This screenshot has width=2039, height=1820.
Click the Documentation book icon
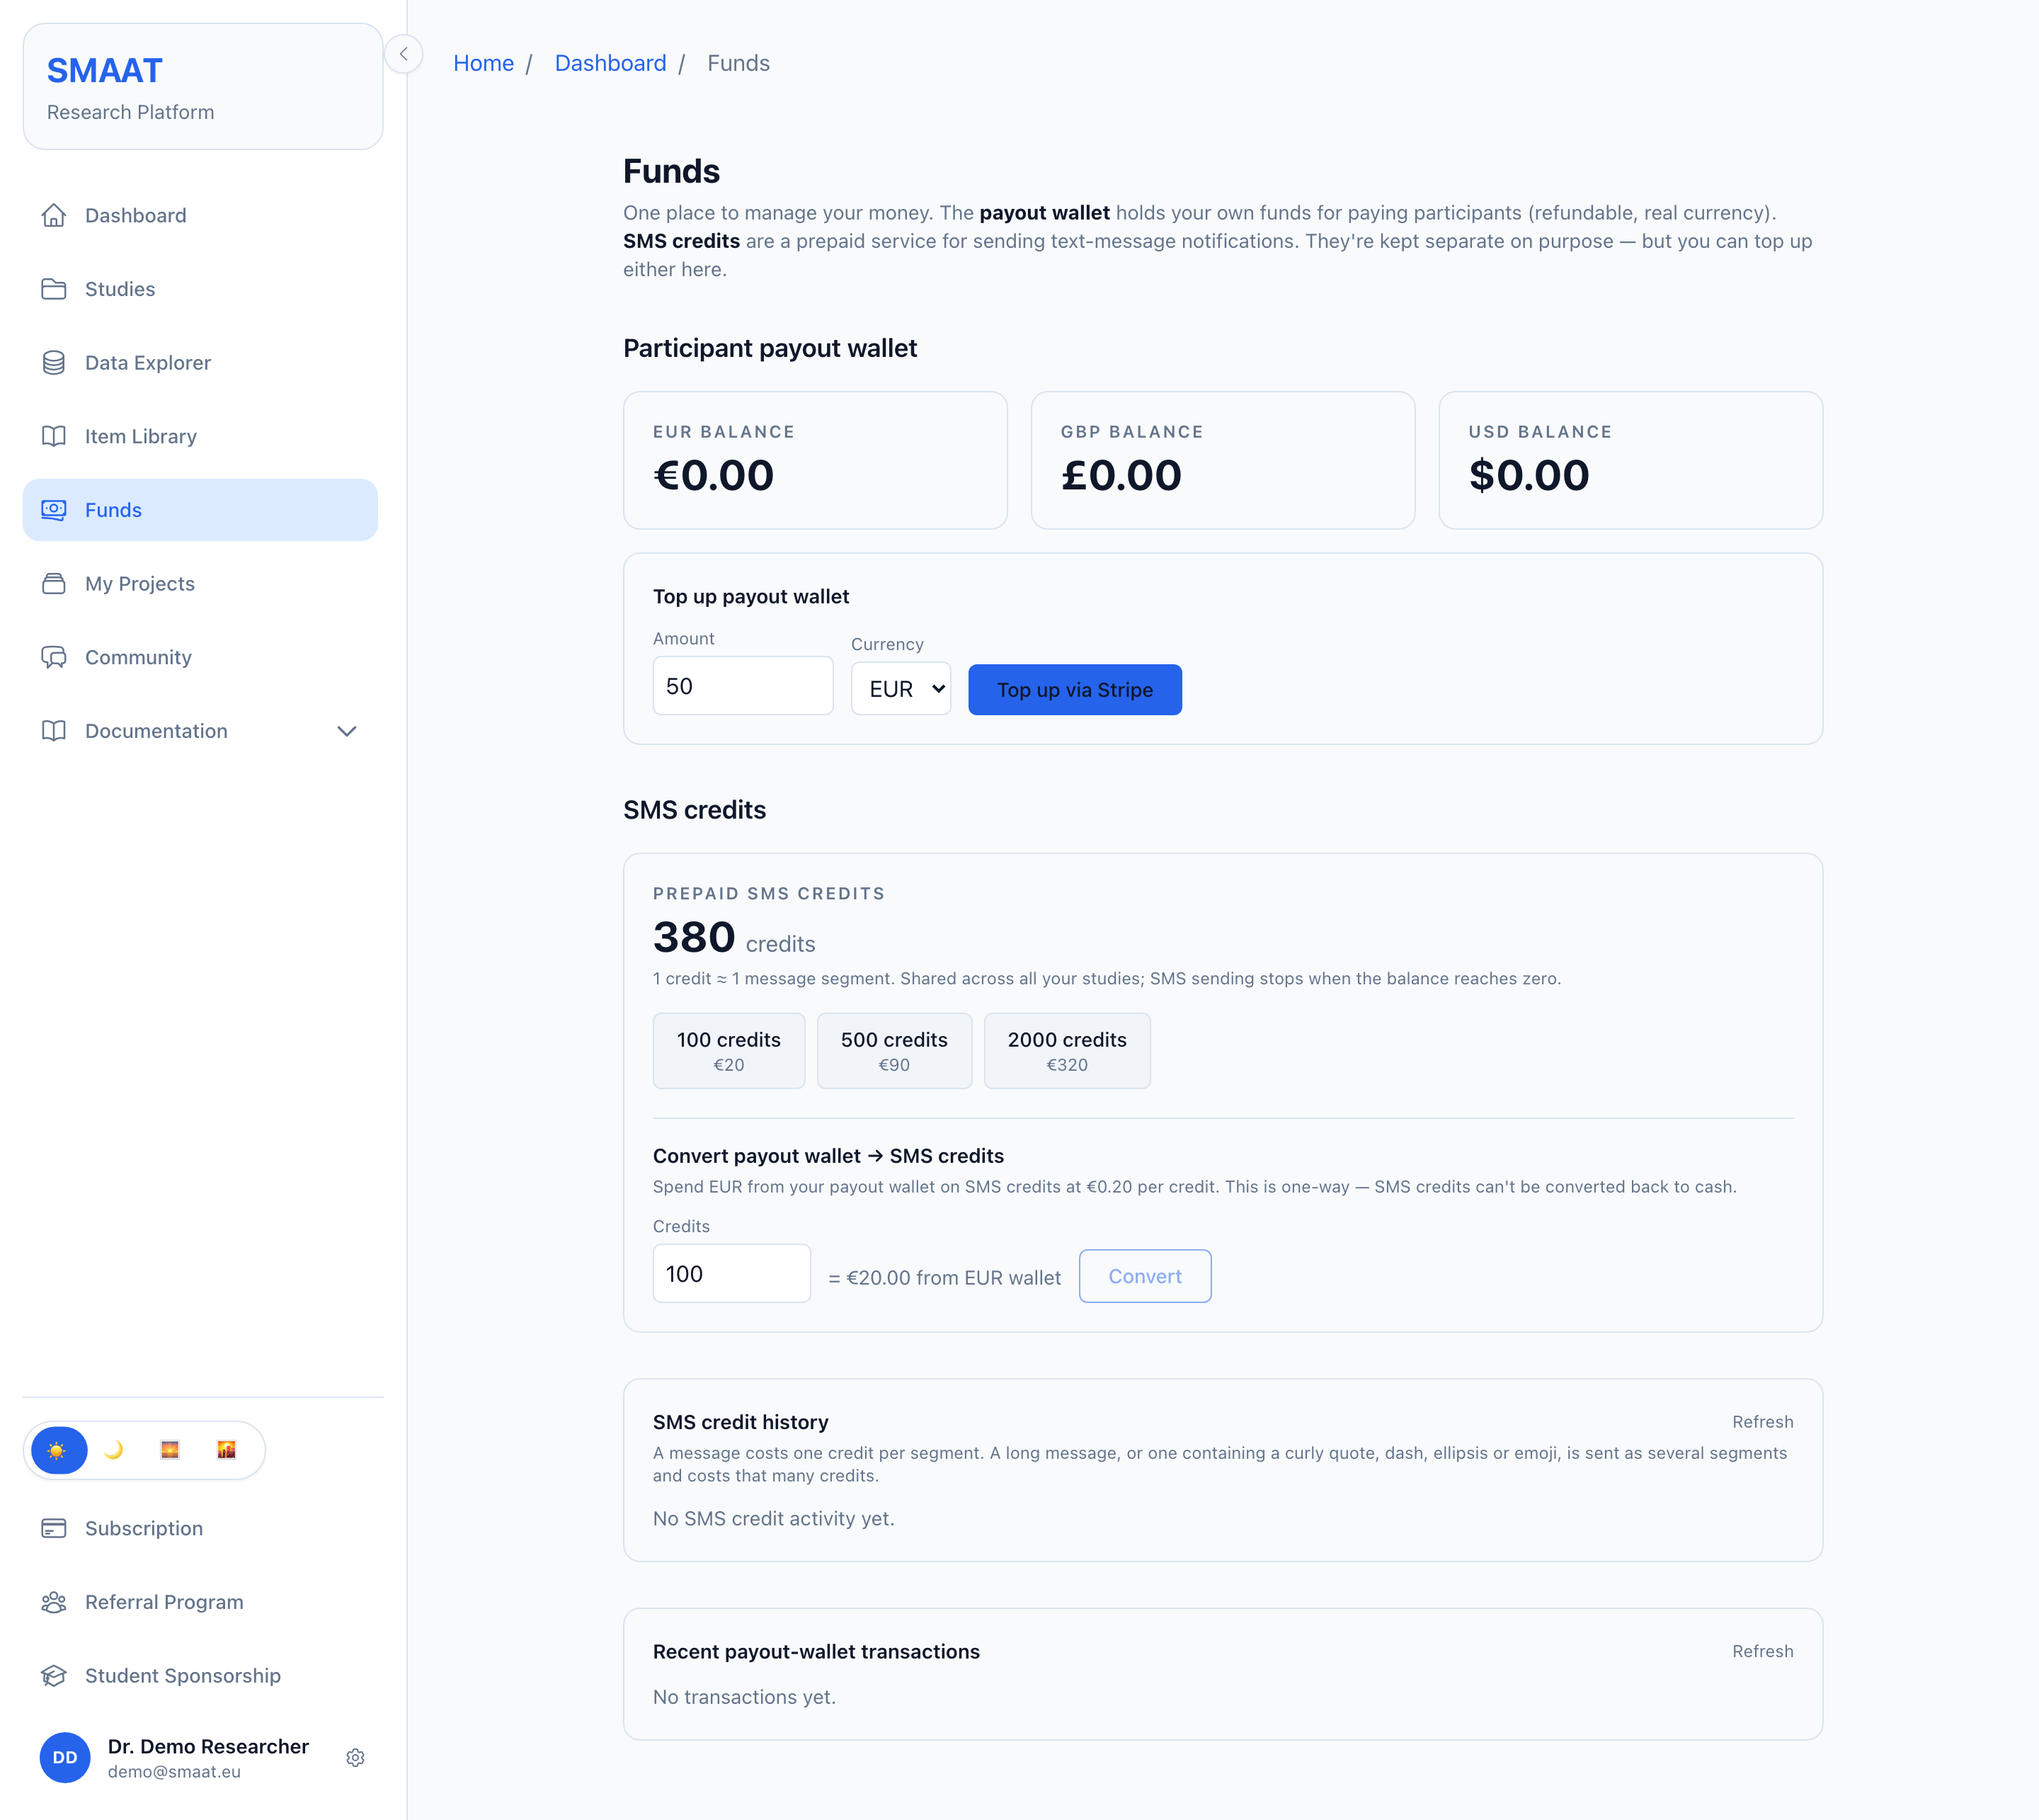[54, 731]
